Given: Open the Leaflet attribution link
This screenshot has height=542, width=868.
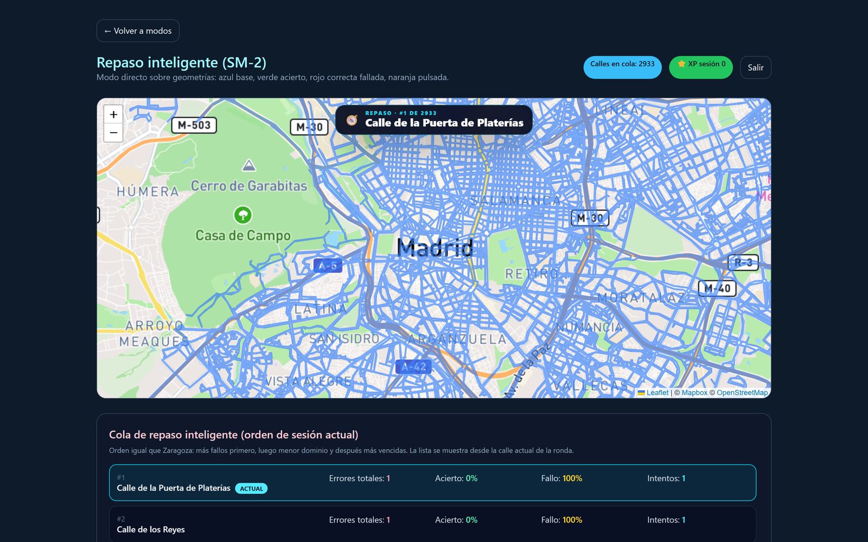Looking at the screenshot, I should coord(657,393).
